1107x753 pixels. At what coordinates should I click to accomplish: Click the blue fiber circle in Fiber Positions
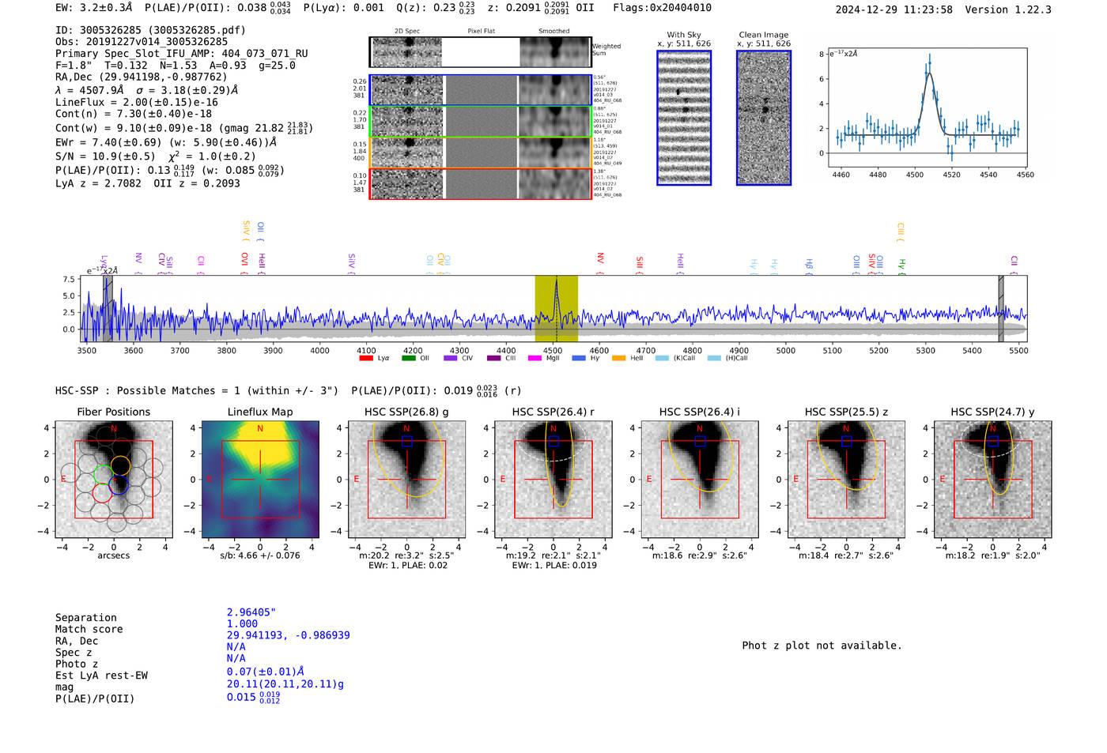point(119,485)
